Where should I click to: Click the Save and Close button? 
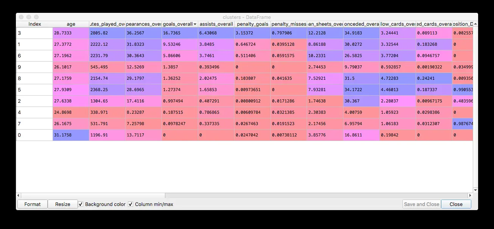click(x=421, y=204)
